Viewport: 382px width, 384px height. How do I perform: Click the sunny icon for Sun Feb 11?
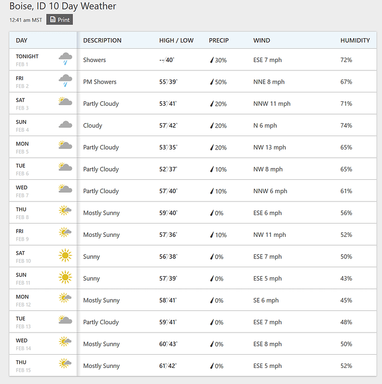coord(65,278)
